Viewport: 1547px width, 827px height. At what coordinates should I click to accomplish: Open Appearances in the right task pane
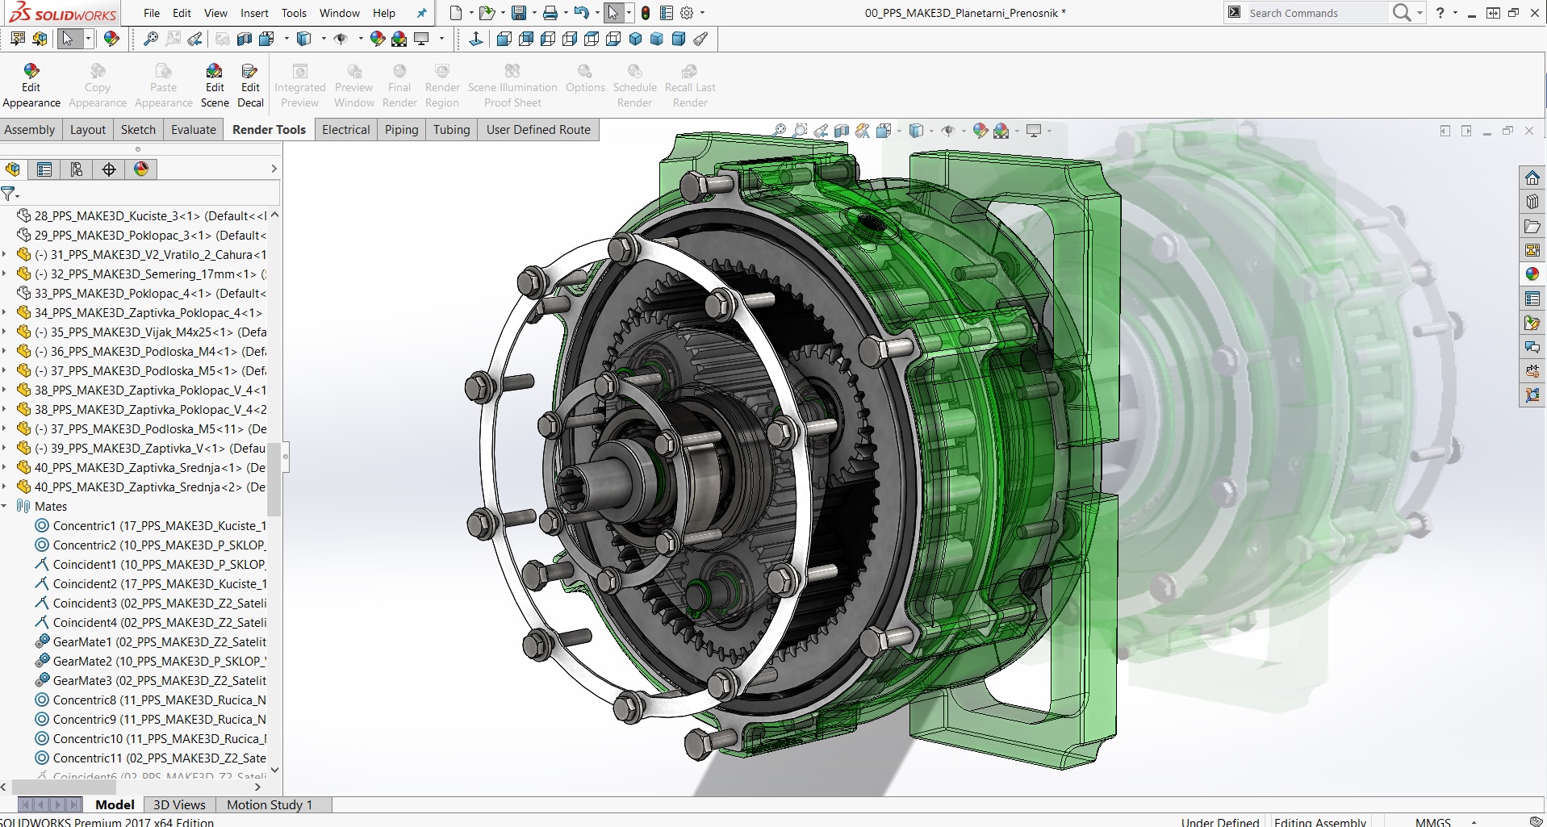coord(1532,274)
